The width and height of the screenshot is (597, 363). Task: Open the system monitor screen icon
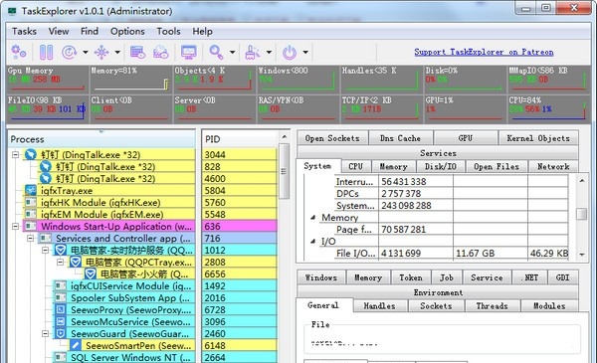tap(189, 52)
